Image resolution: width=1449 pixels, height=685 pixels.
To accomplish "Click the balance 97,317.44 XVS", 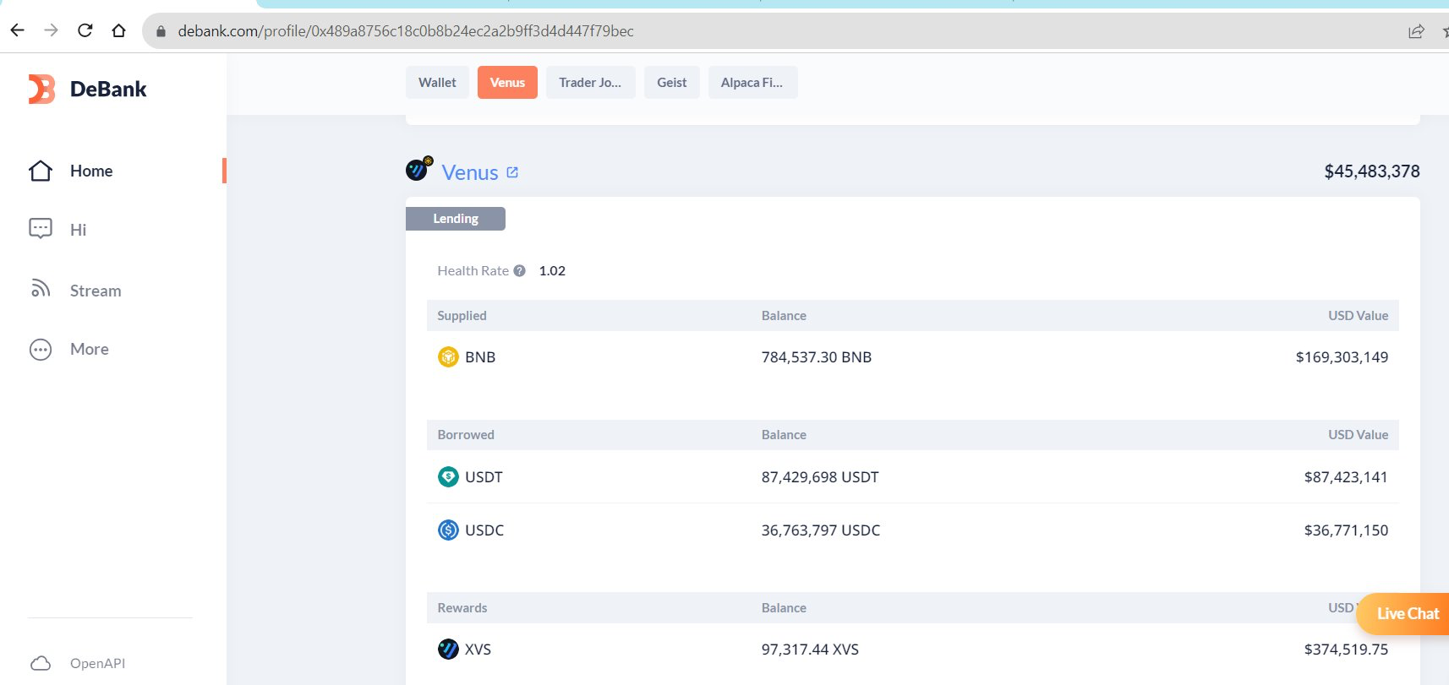I will click(x=810, y=650).
